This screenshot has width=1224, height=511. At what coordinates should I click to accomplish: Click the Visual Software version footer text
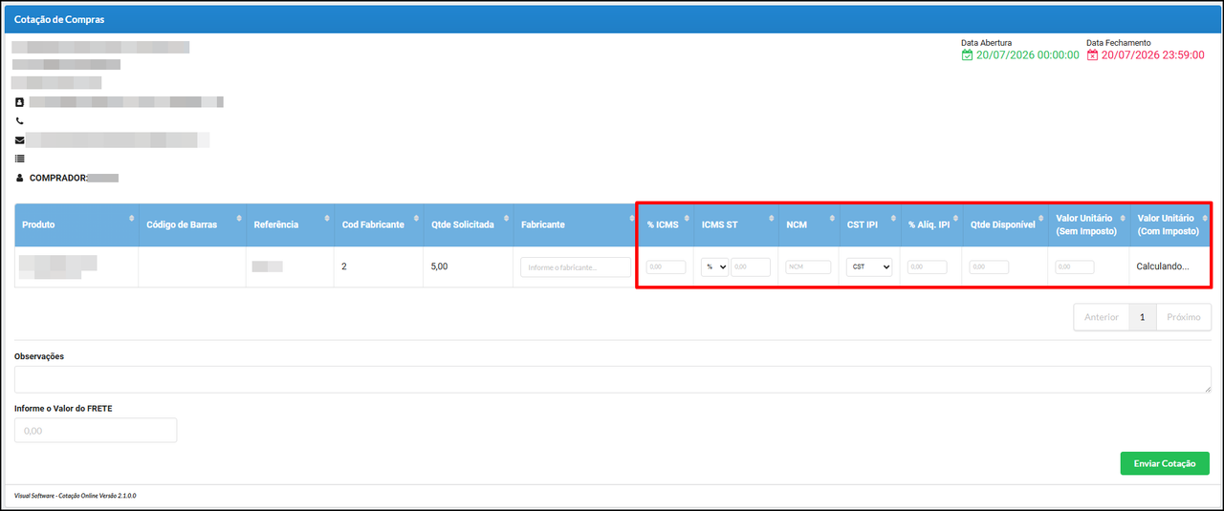click(76, 497)
